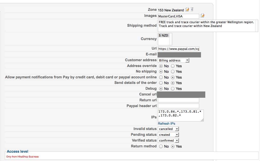Click inside the IPs text area
The height and width of the screenshot is (161, 260).
point(181,115)
